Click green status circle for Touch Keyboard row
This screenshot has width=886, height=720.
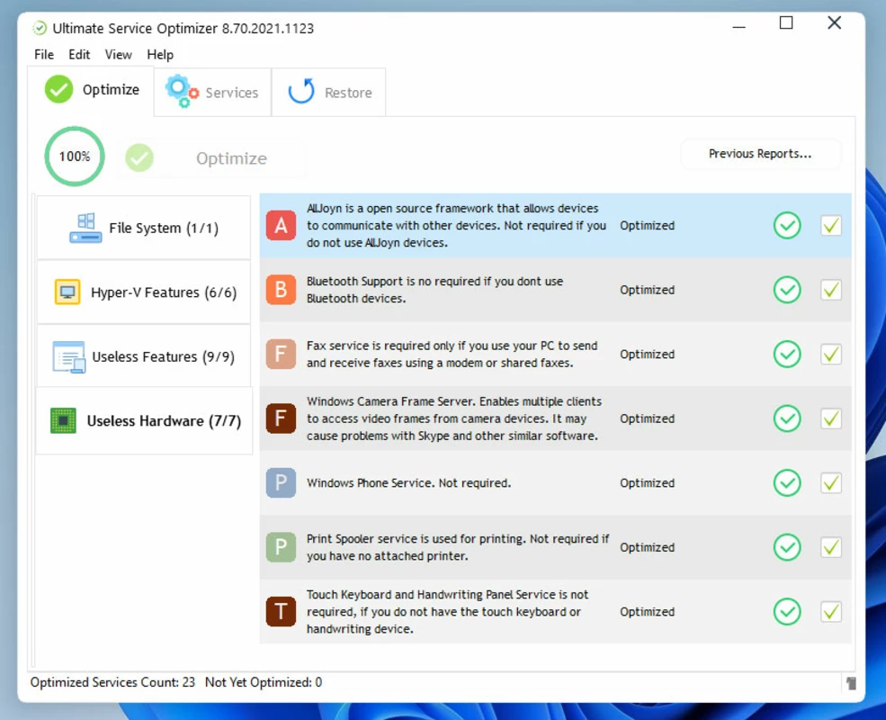[x=787, y=611]
